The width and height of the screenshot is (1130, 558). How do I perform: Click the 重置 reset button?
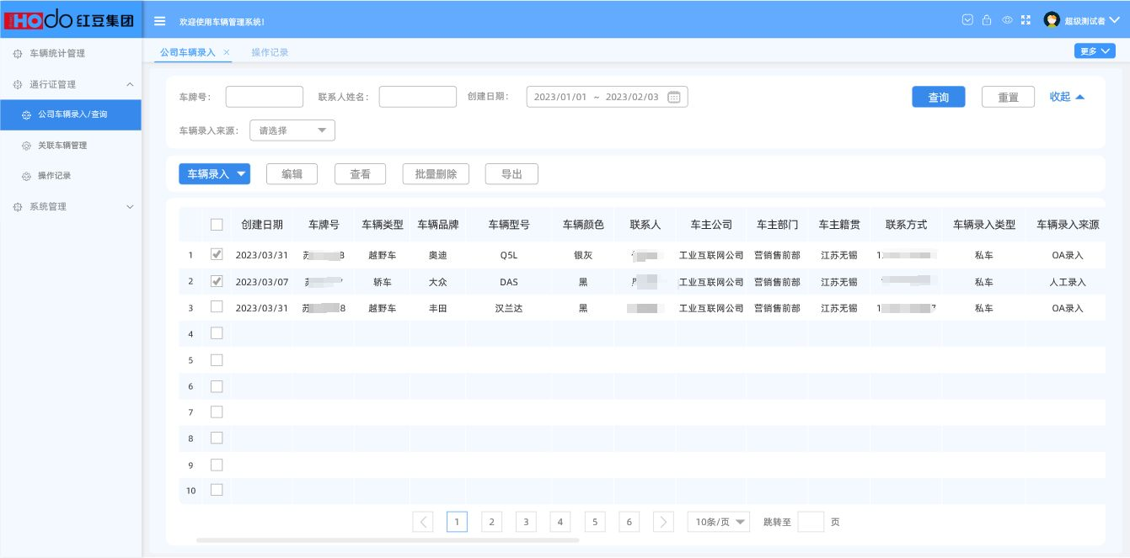(1008, 97)
